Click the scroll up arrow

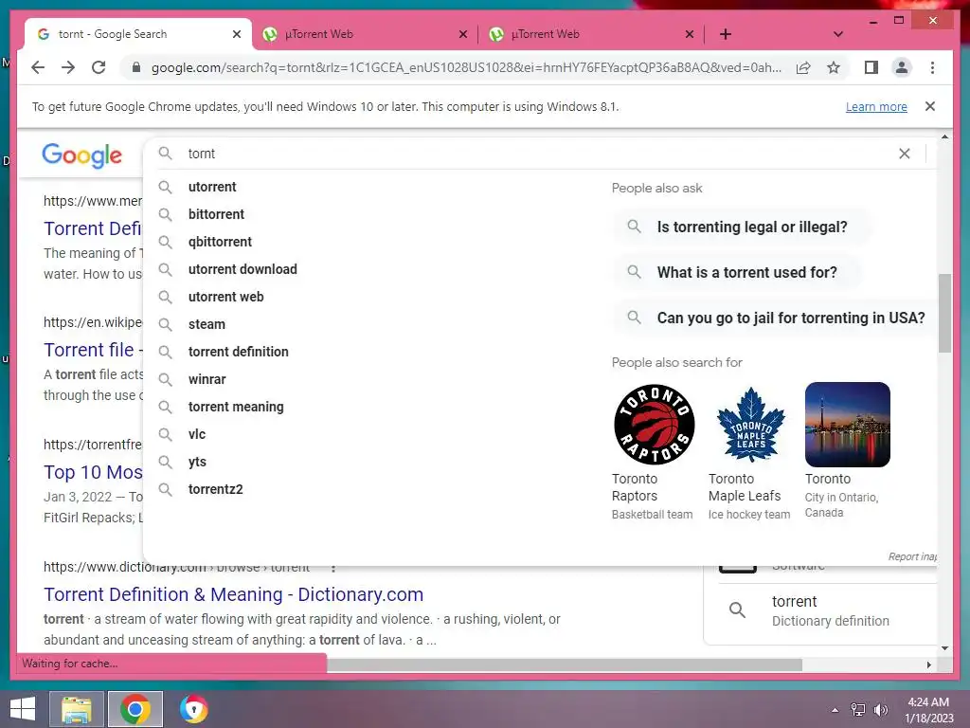tap(944, 136)
